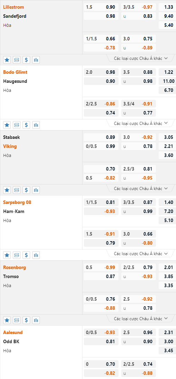
Task: Click the dollar icon under Sarpsborg 08 match
Action: pos(26,255)
